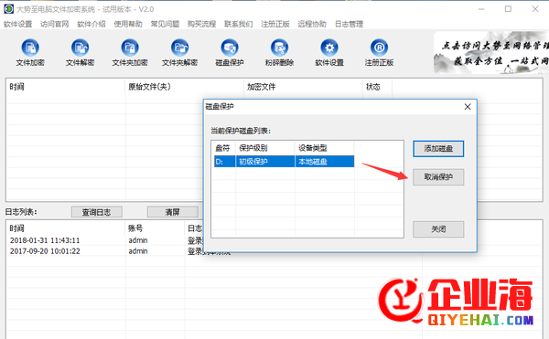This screenshot has height=339, width=549.
Task: Select the D: protected disk row
Action: [284, 162]
